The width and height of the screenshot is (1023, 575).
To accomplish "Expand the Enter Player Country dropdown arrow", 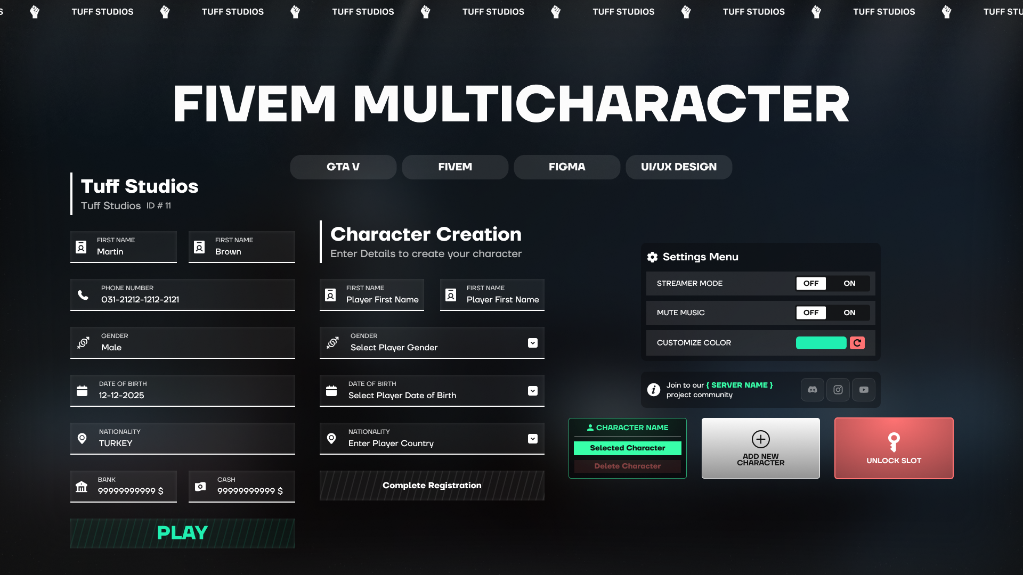I will pyautogui.click(x=533, y=439).
